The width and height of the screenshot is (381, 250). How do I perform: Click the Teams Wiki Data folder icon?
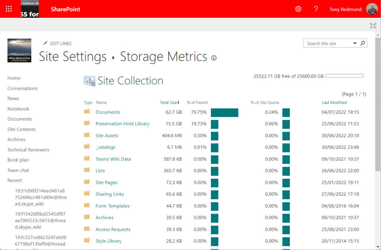coord(87,158)
